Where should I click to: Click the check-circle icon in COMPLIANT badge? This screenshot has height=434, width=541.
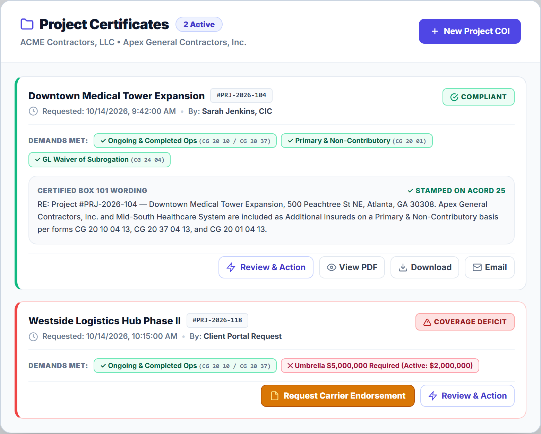[454, 97]
